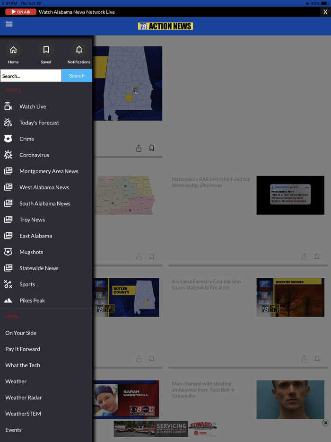This screenshot has width=331, height=442.
Task: Open the Notifications bell icon
Action: click(79, 50)
